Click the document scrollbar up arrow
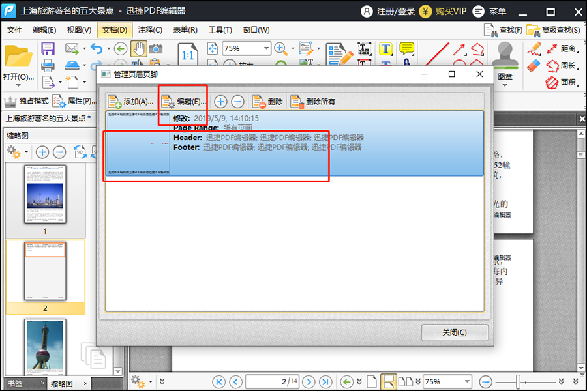The width and height of the screenshot is (587, 391). tap(581, 134)
